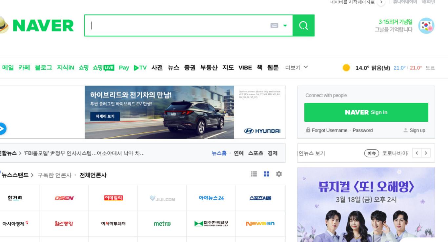Open 스포츠서울 press logo

[260, 198]
